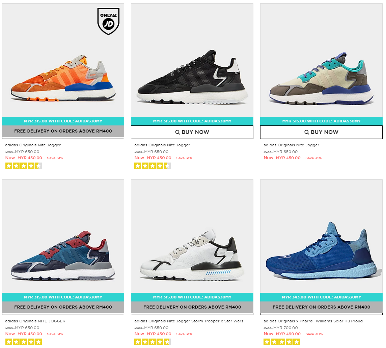The width and height of the screenshot is (386, 348).
Task: Open the blue Solar Hu Proud shoe image
Action: click(321, 236)
